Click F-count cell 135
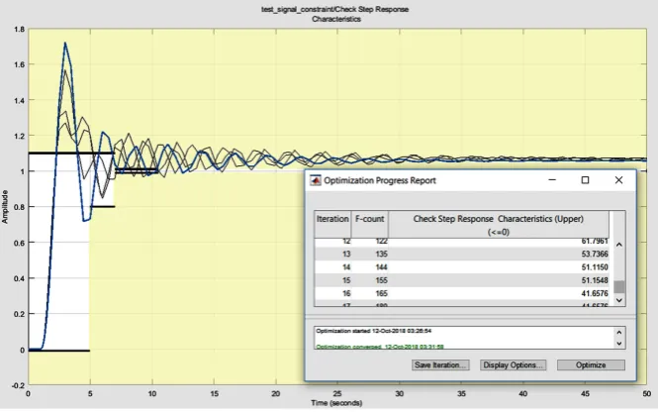 (x=382, y=254)
